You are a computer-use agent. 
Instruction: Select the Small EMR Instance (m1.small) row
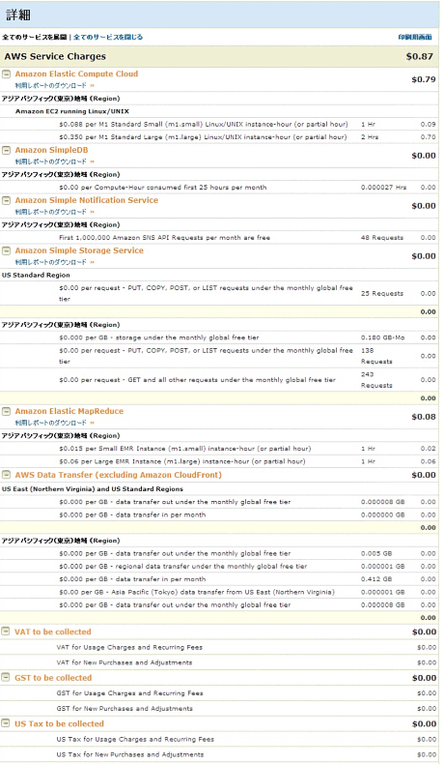tap(219, 449)
